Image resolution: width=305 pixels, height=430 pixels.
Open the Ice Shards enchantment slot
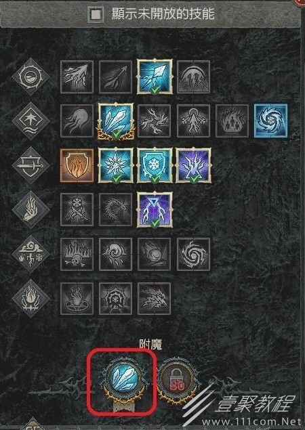[x=124, y=381]
